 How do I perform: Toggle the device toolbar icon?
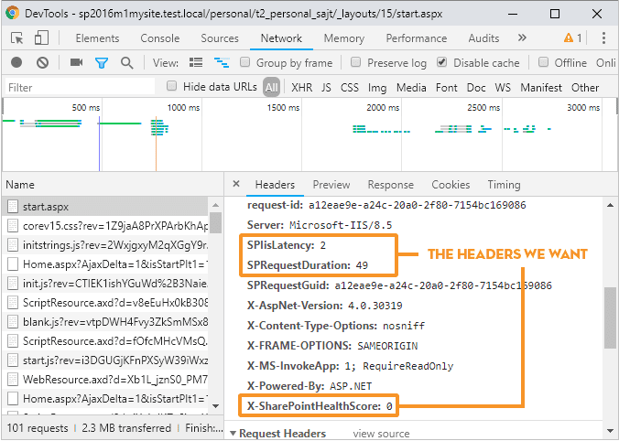[41, 38]
